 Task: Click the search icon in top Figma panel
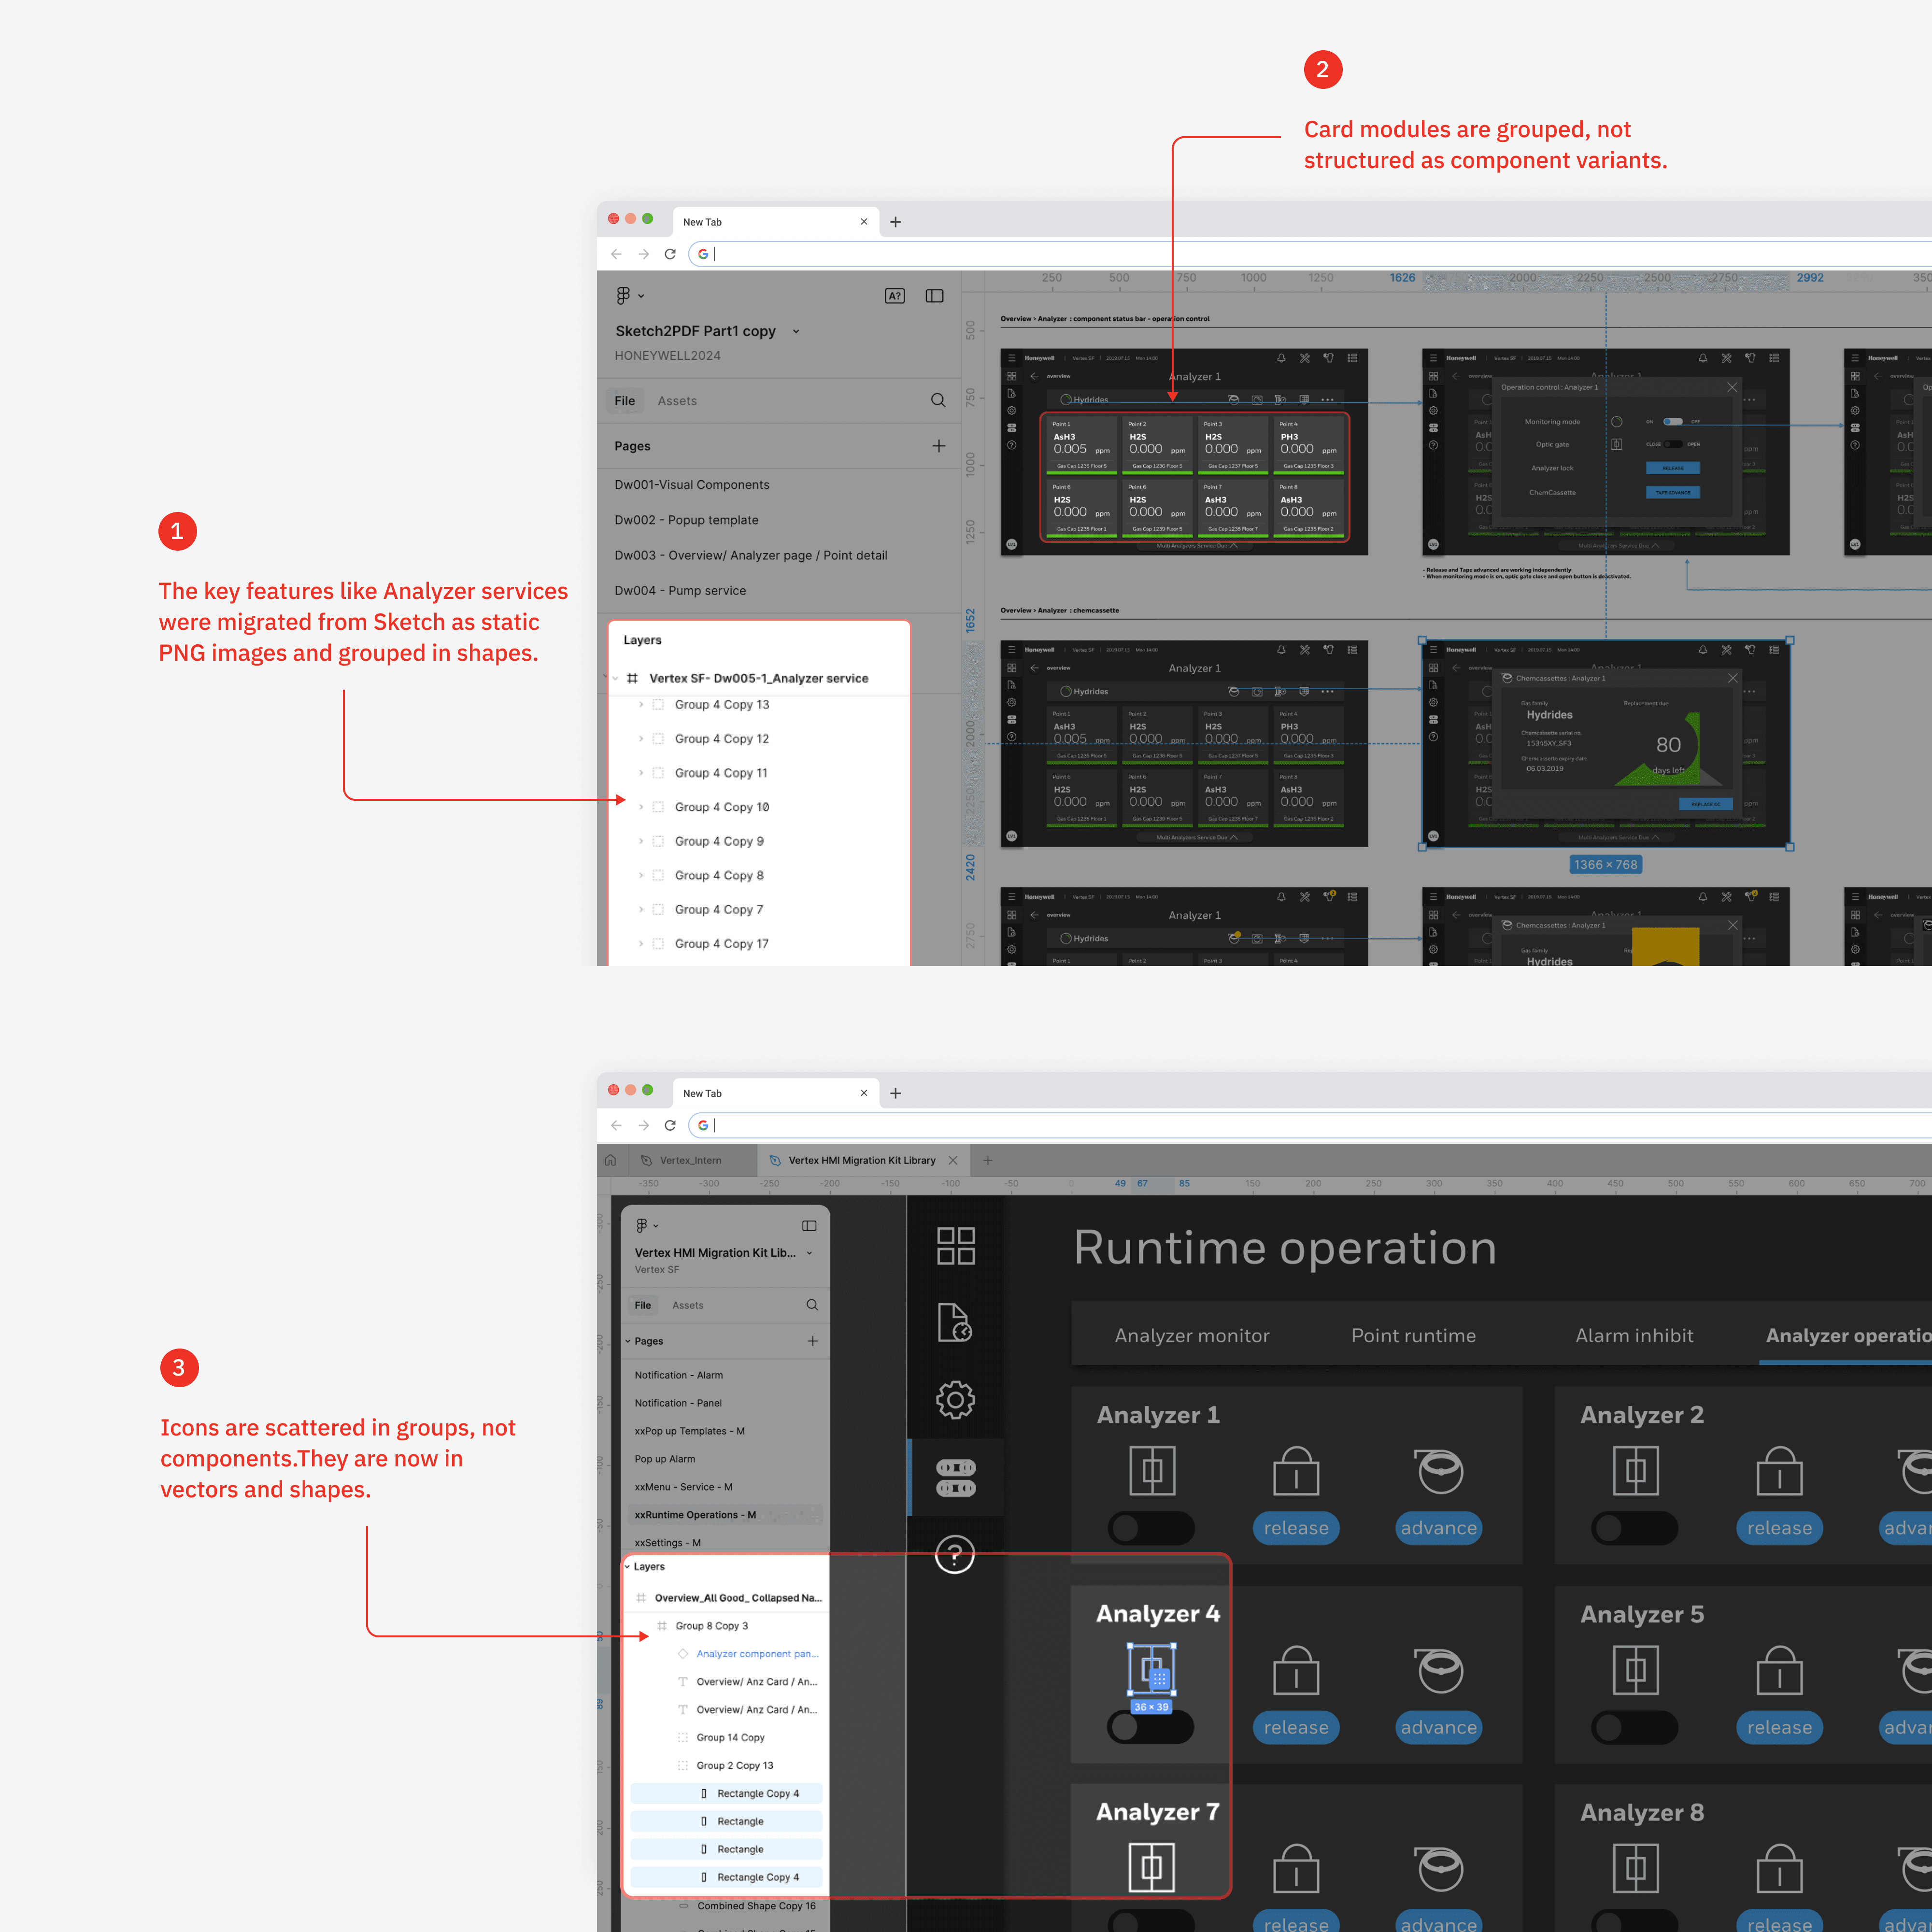pos(937,400)
